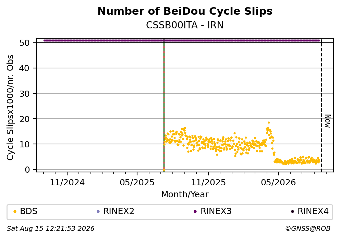Image resolution: width=340 pixels, height=239 pixels.
Task: Click the 05/2025 x-axis tick label
Action: [137, 183]
